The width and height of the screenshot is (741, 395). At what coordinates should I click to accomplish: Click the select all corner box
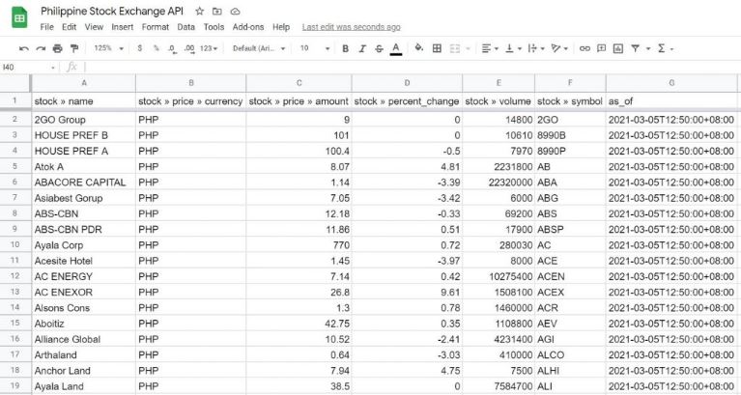[15, 83]
